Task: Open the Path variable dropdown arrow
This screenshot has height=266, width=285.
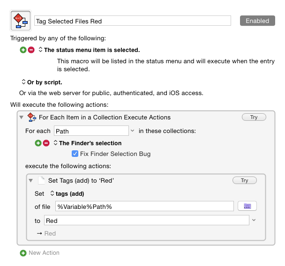Action: point(132,131)
